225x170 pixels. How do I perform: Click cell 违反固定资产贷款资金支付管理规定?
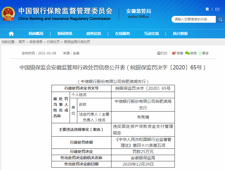[x=143, y=130]
